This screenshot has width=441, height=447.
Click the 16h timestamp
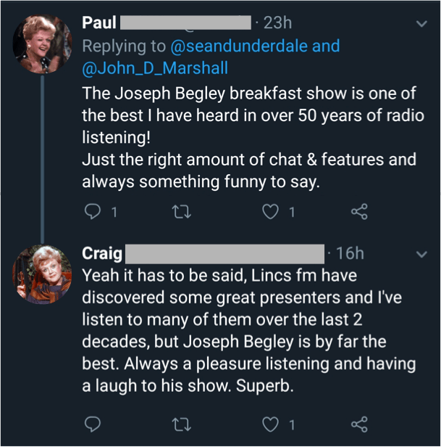tap(350, 253)
